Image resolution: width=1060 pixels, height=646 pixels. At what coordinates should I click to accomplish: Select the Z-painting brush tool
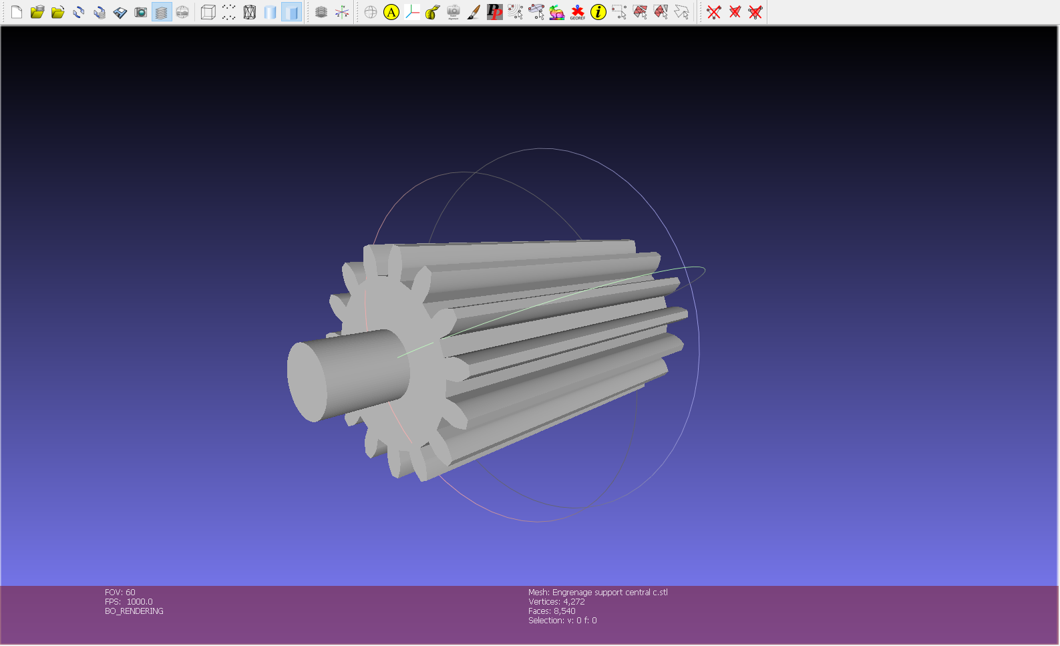click(x=474, y=12)
